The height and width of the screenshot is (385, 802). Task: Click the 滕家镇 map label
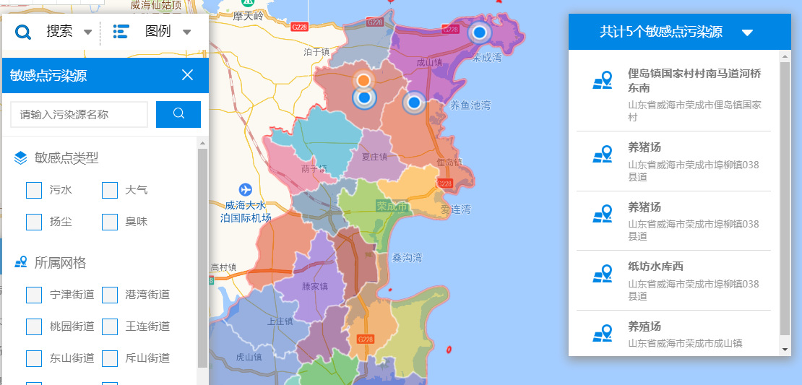[314, 286]
